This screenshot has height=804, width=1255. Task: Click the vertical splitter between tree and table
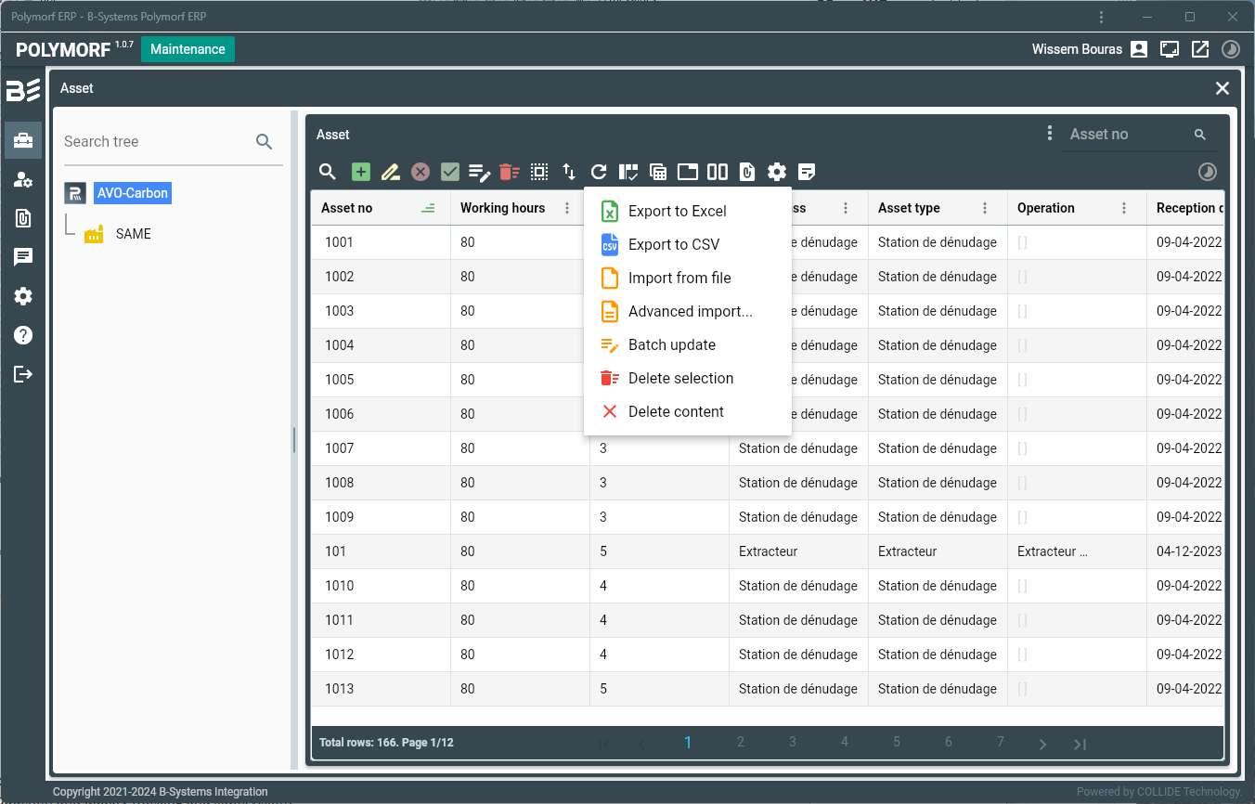click(294, 440)
